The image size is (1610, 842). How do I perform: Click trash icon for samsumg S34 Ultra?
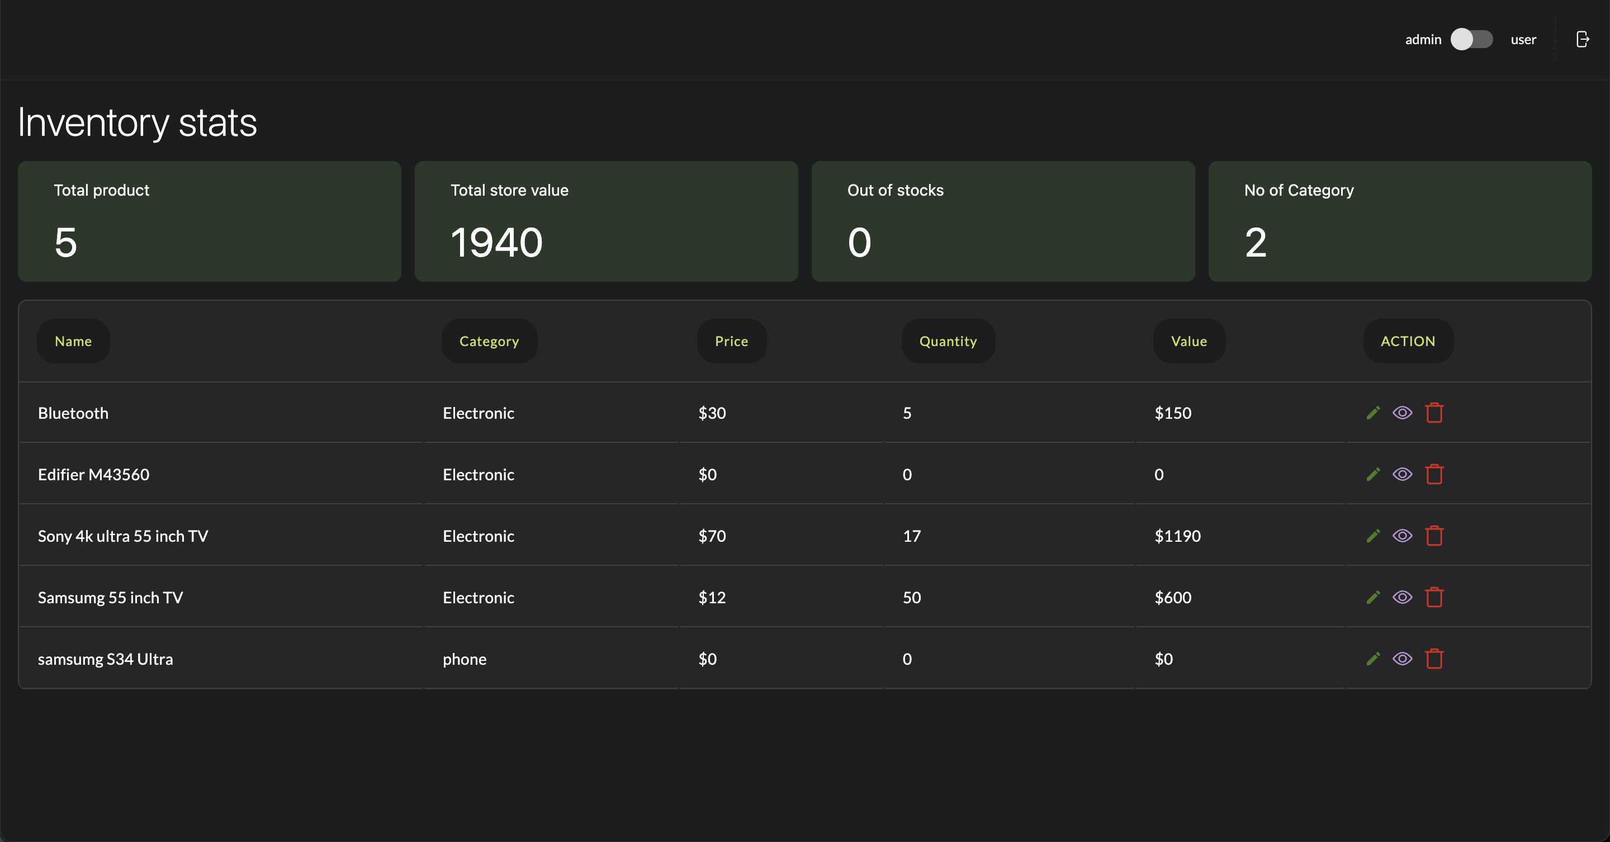click(x=1434, y=658)
